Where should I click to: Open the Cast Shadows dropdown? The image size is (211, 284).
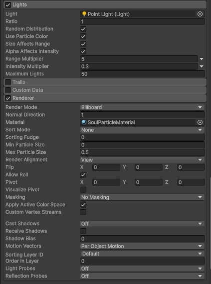click(x=142, y=224)
